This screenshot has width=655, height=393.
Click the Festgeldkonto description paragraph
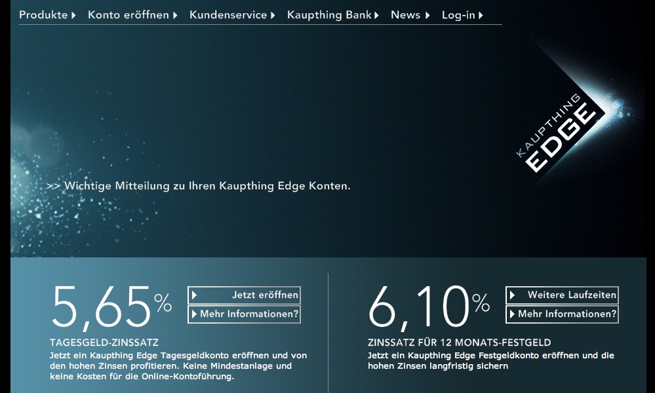point(491,361)
